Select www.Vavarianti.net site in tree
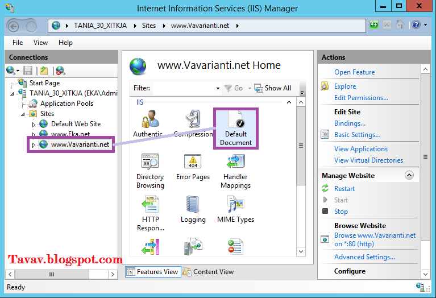436x298 pixels. [80, 144]
